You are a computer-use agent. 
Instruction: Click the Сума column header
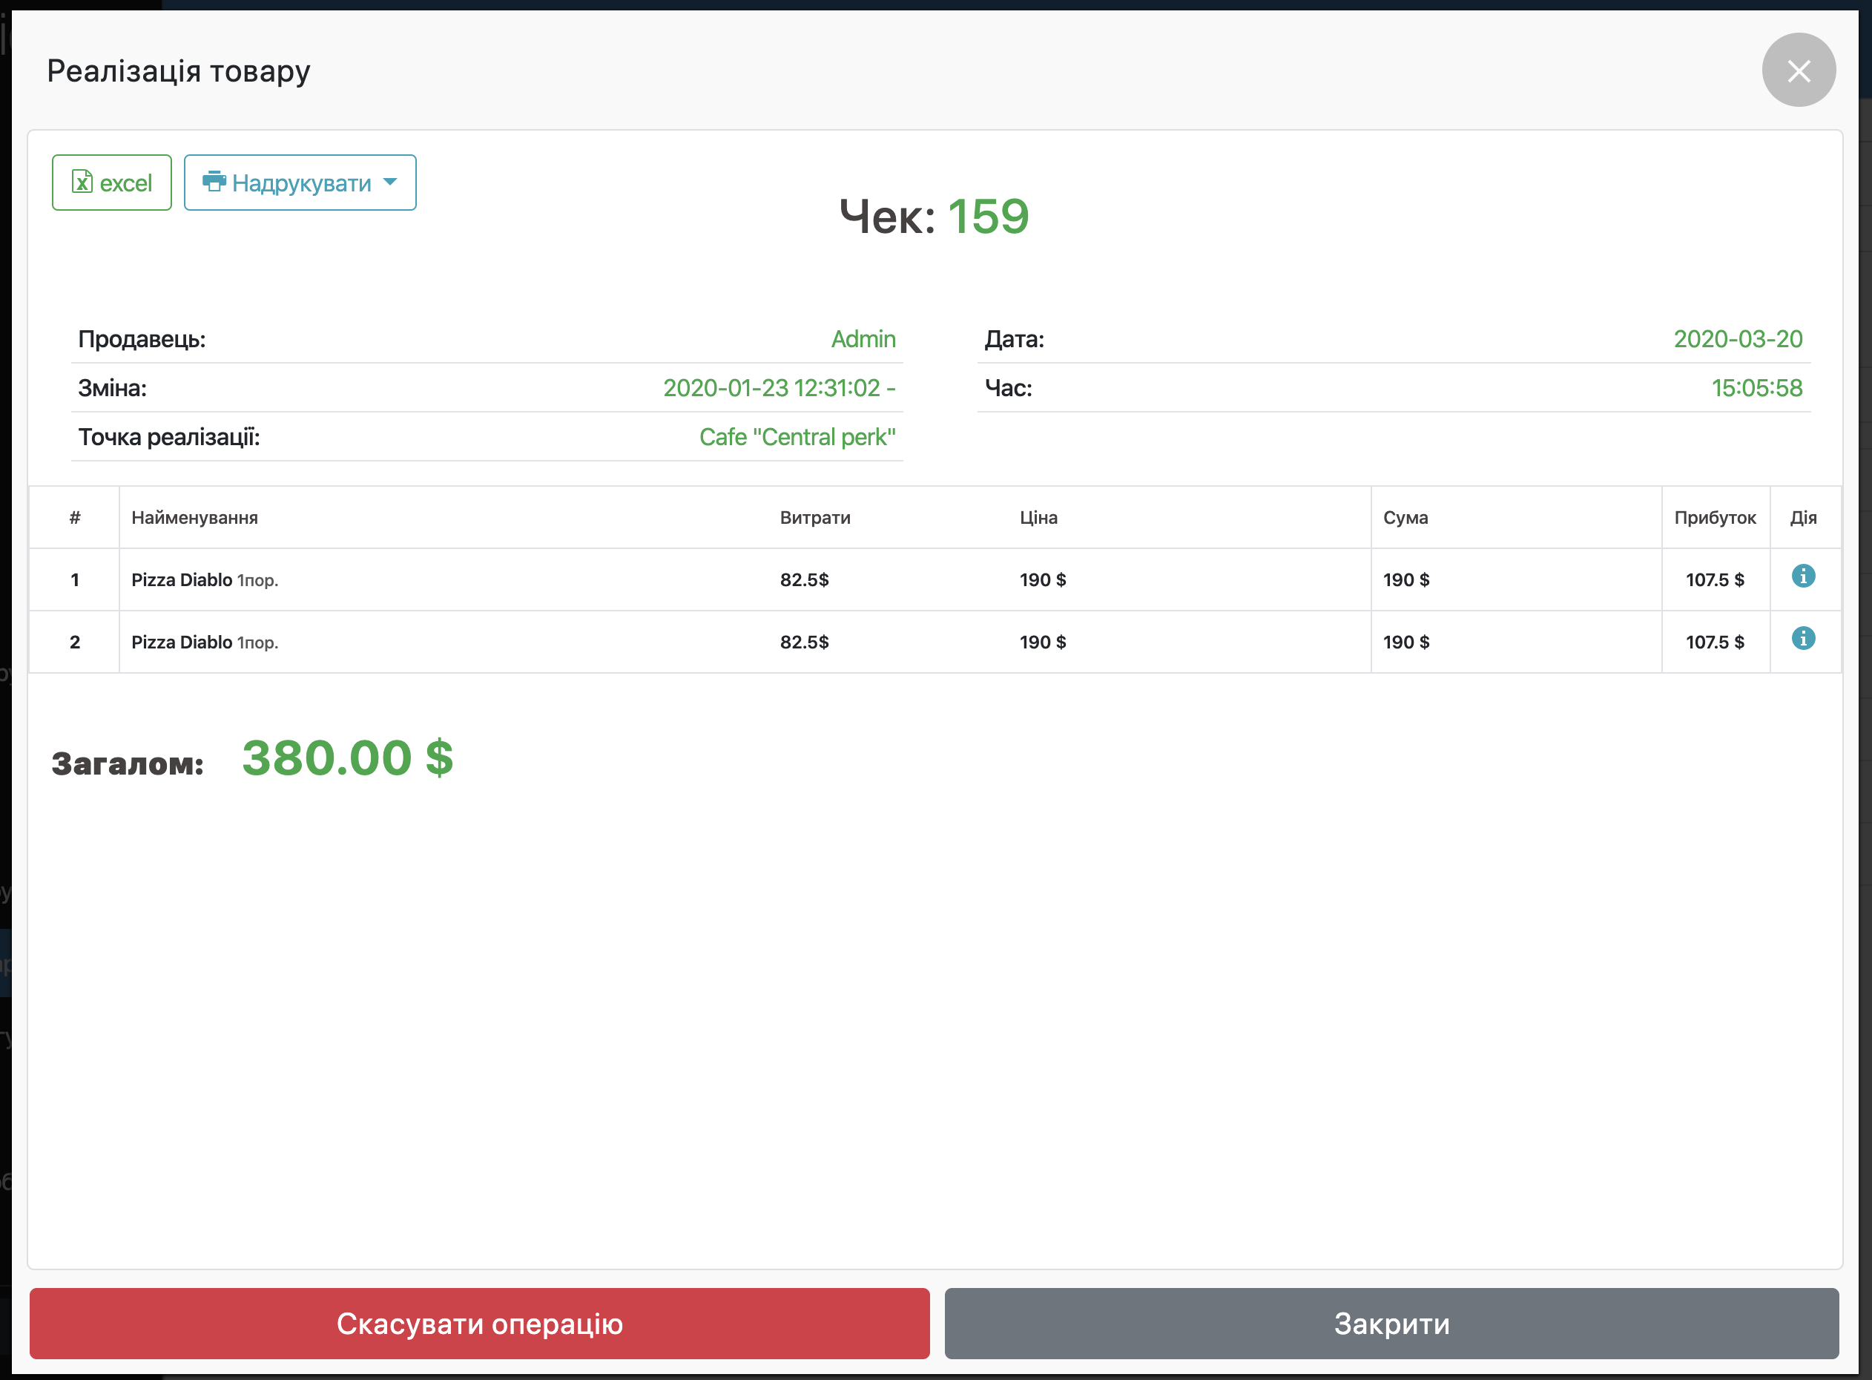click(x=1405, y=518)
